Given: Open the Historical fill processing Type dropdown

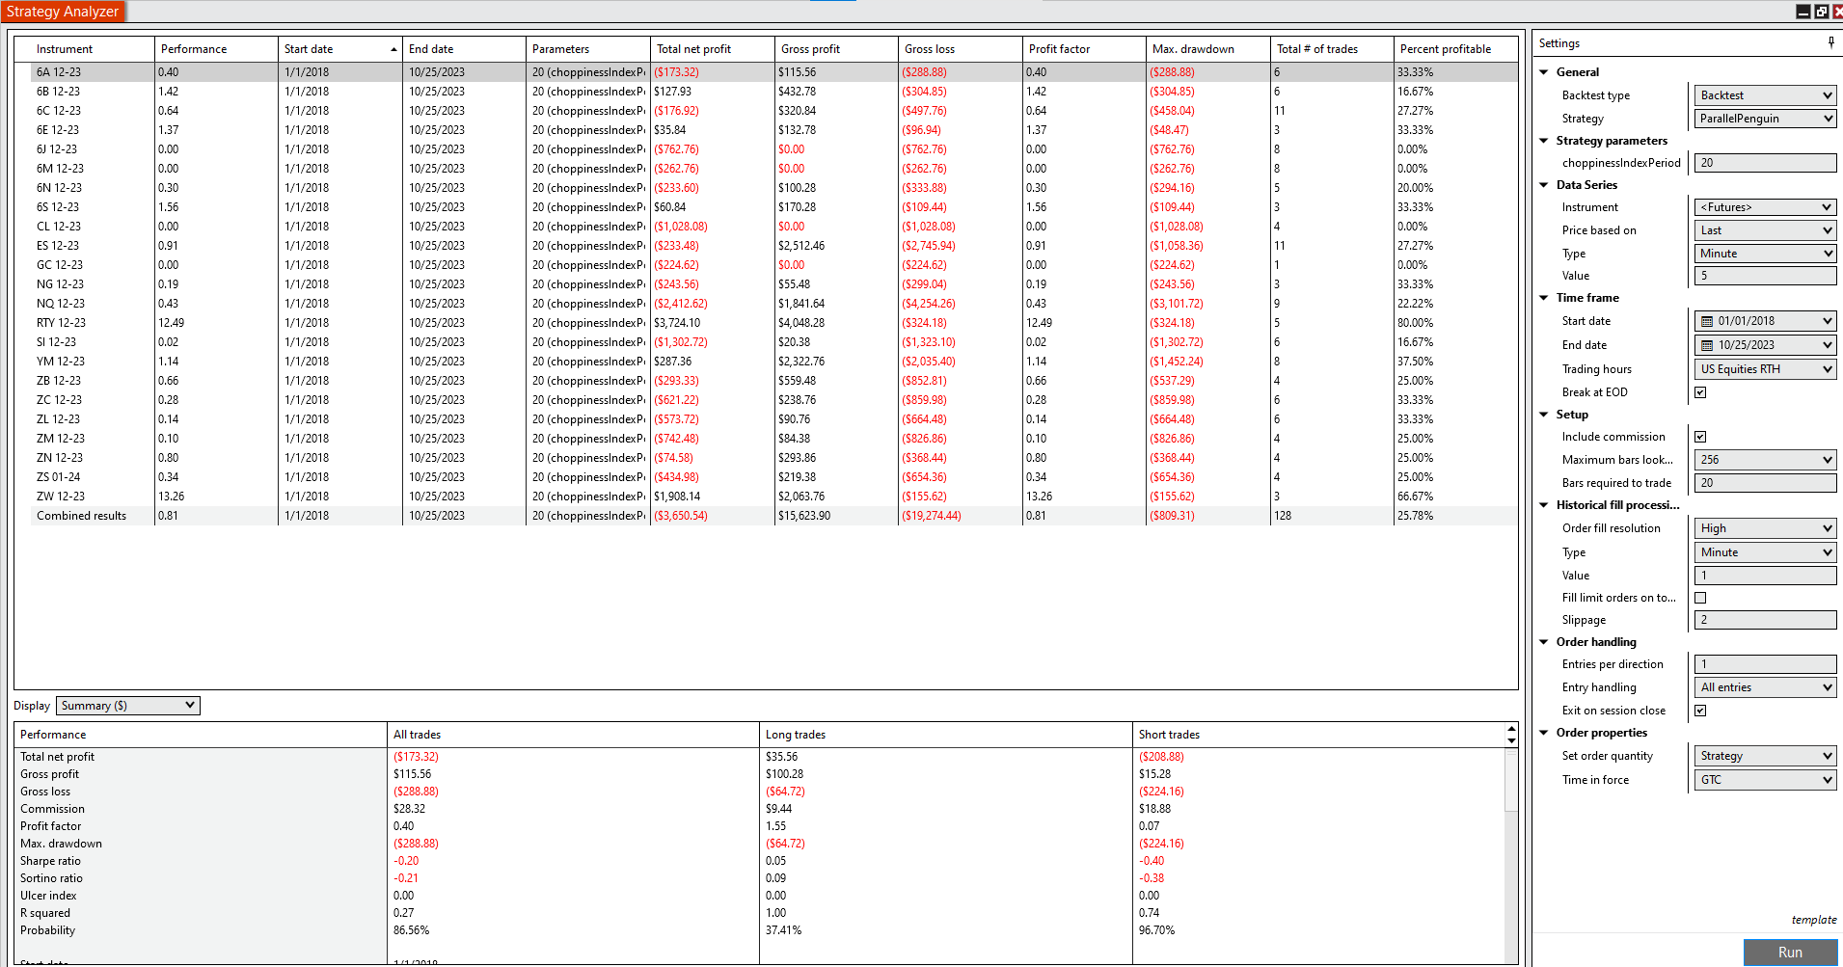Looking at the screenshot, I should (1765, 552).
